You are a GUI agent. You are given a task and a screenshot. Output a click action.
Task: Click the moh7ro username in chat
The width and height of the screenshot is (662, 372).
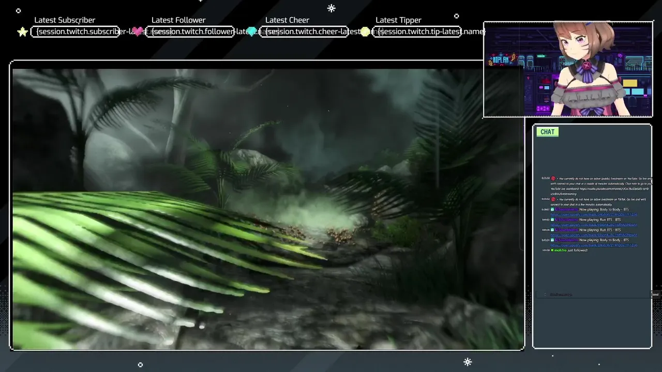coord(561,250)
